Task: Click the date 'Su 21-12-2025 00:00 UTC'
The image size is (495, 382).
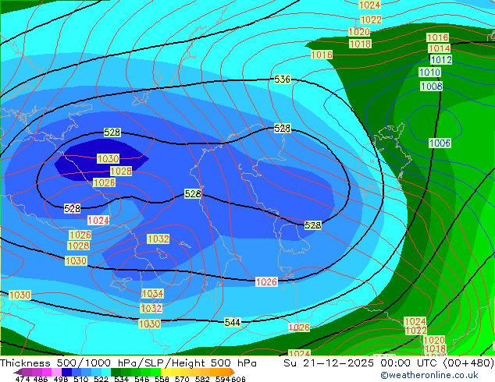Action: pyautogui.click(x=361, y=363)
